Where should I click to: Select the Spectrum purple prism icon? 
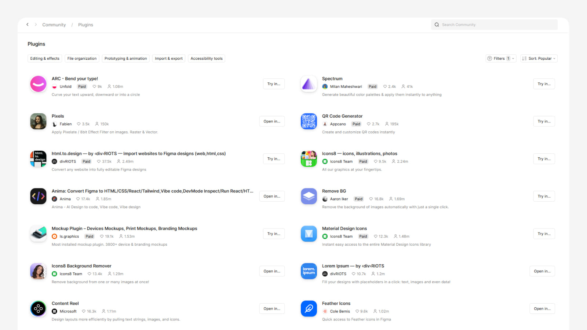[x=309, y=84]
